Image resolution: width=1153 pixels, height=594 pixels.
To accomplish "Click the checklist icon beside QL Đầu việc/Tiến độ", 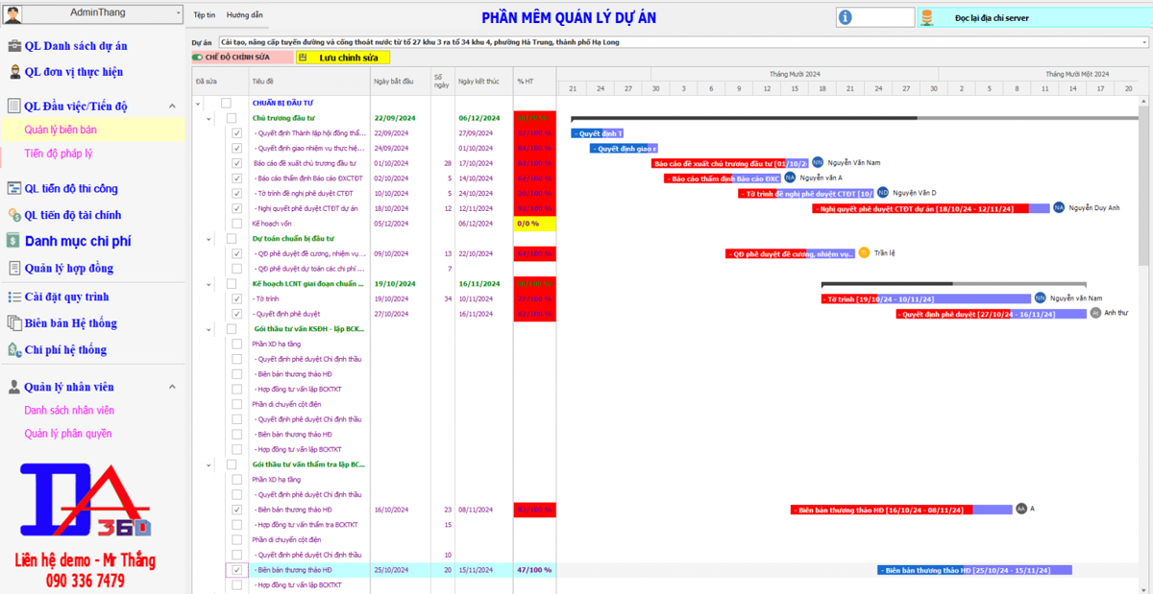I will [14, 107].
